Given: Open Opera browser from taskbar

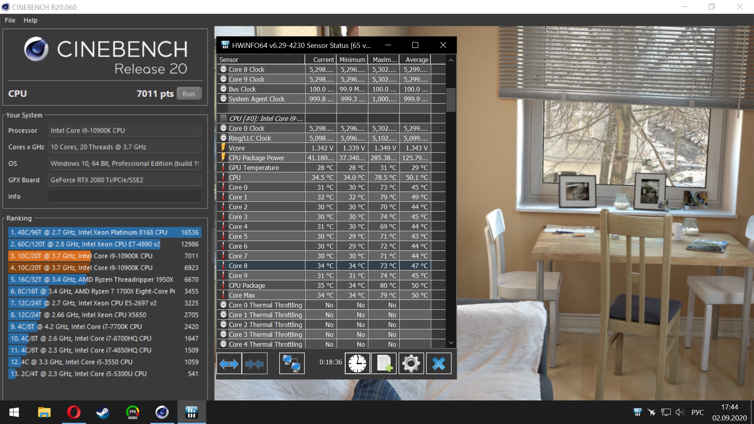Looking at the screenshot, I should click(x=74, y=412).
